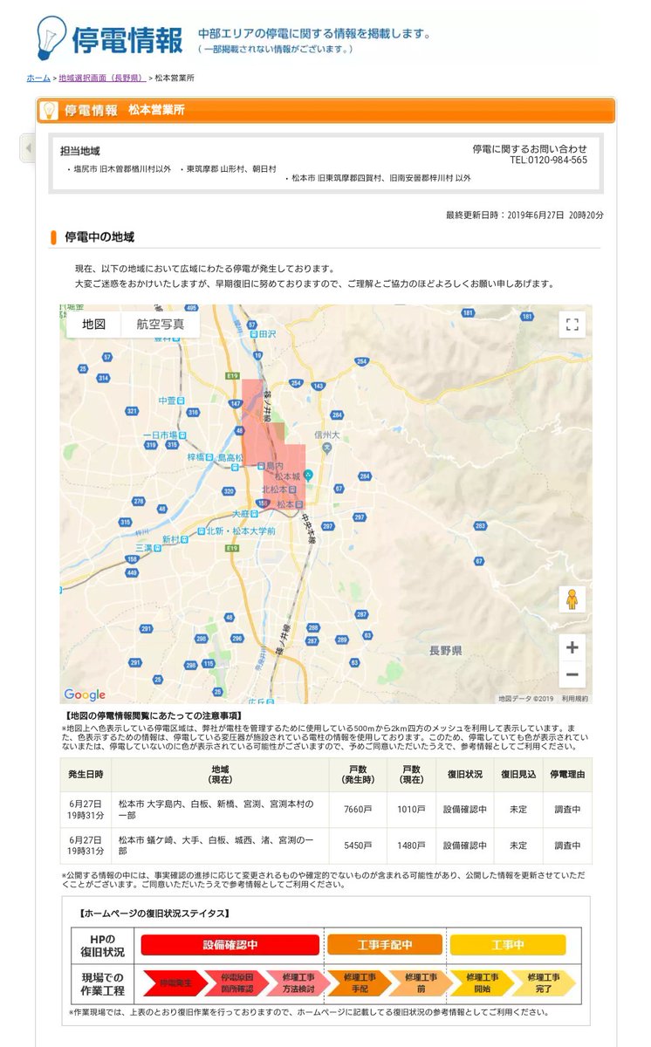Screen dimensions: 651x1047
Task: Click the red 設備確認中 status bar
Action: click(230, 945)
